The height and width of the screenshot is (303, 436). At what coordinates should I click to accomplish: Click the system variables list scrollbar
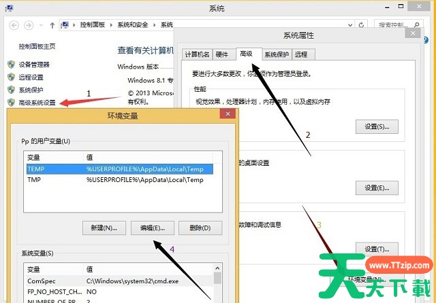pyautogui.click(x=217, y=285)
